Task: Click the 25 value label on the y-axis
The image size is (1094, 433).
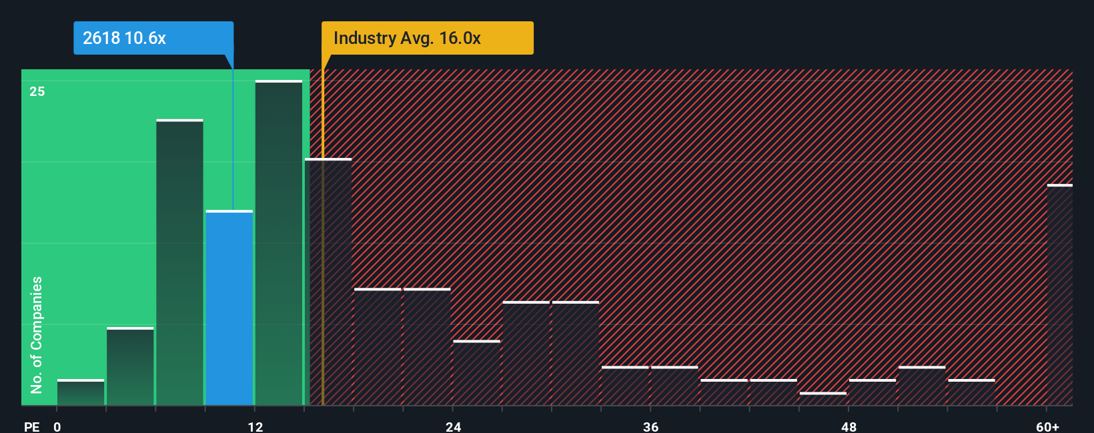Action: tap(37, 91)
